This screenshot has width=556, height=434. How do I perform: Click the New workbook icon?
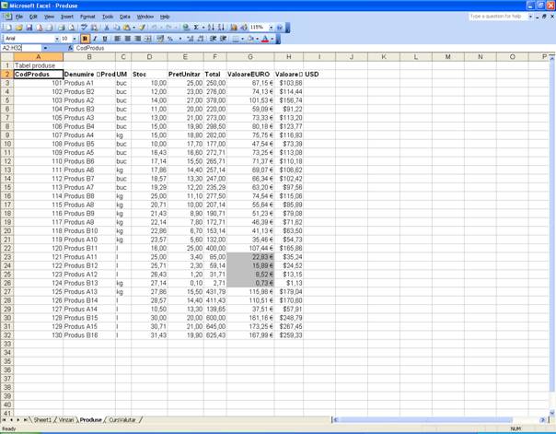pos(7,28)
